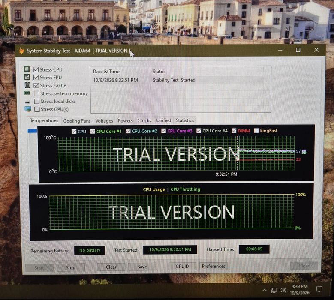The width and height of the screenshot is (334, 300).
Task: Open the Powers tab
Action: pos(125,120)
